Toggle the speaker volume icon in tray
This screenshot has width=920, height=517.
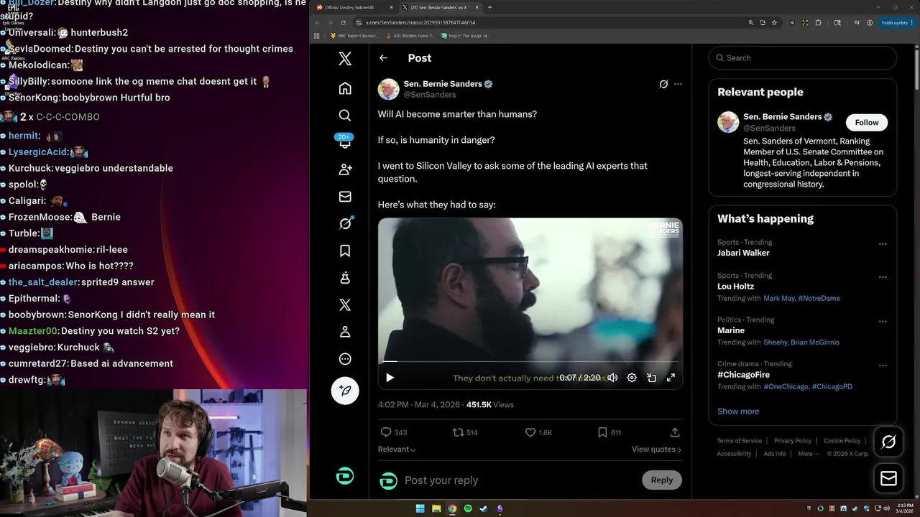tap(885, 509)
